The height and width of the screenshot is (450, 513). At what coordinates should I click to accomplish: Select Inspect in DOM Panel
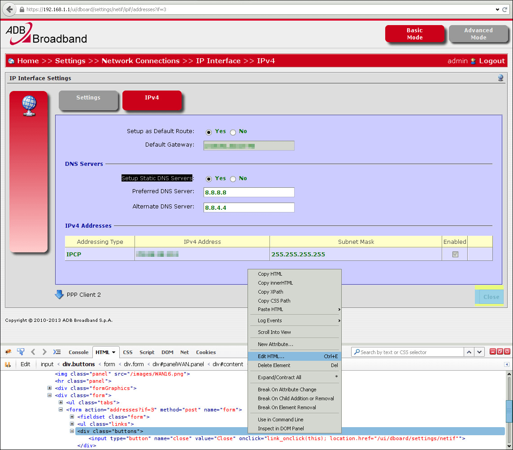295,428
